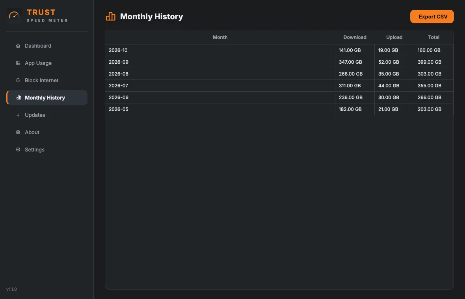Image resolution: width=465 pixels, height=299 pixels.
Task: Click the Total column header
Action: pyautogui.click(x=433, y=37)
